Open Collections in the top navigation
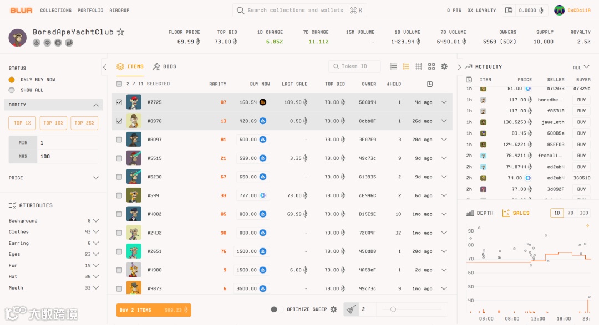 point(56,11)
